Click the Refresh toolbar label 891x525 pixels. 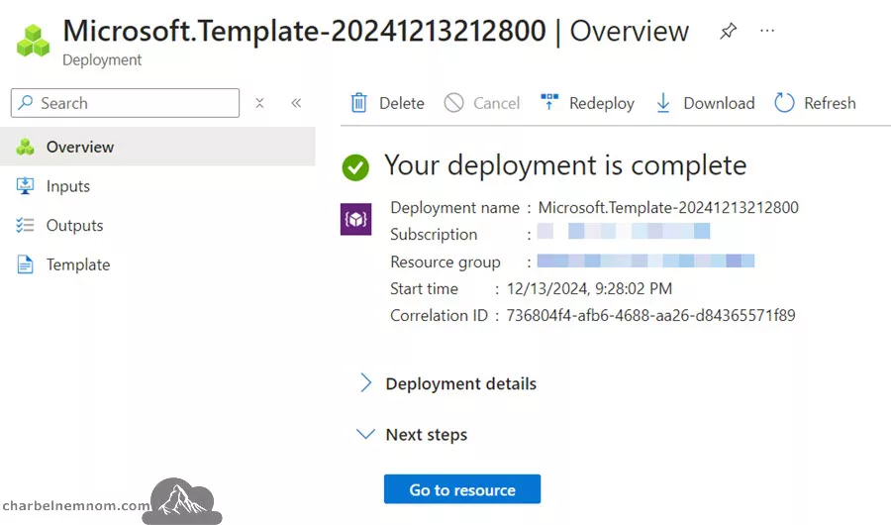pyautogui.click(x=830, y=103)
